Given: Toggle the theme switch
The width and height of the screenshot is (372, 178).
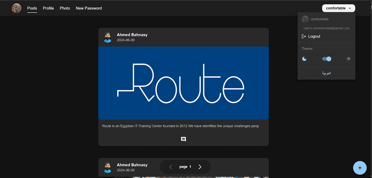Looking at the screenshot, I should pos(327,59).
